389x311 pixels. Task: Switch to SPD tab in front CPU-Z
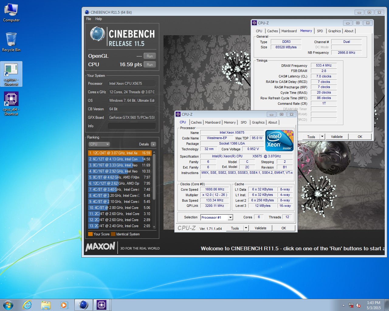point(244,122)
